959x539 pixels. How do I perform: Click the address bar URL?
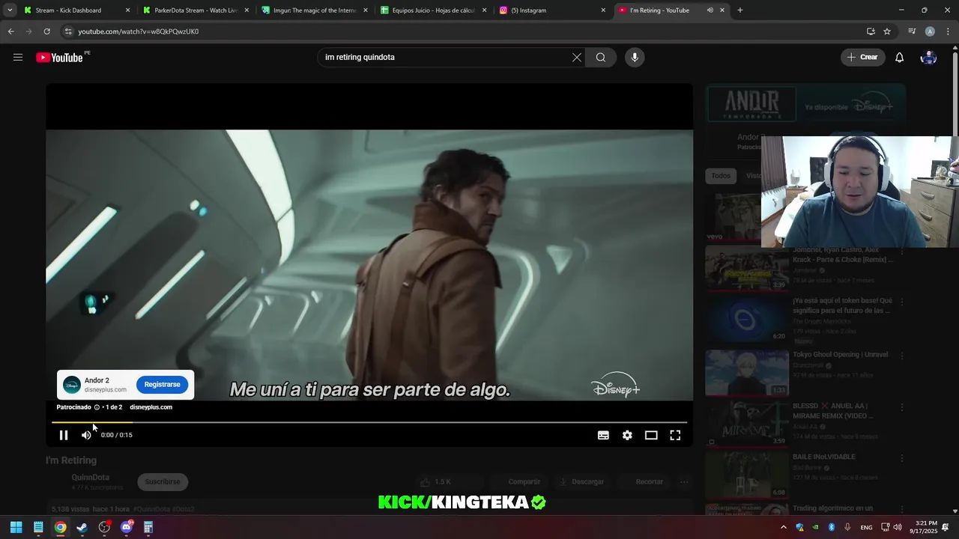139,31
